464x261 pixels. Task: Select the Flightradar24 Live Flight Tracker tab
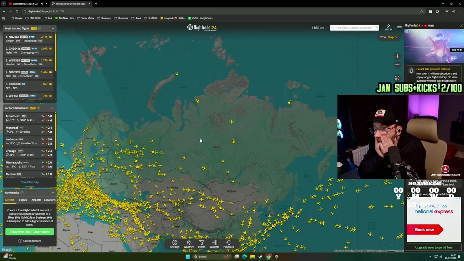coord(71,4)
